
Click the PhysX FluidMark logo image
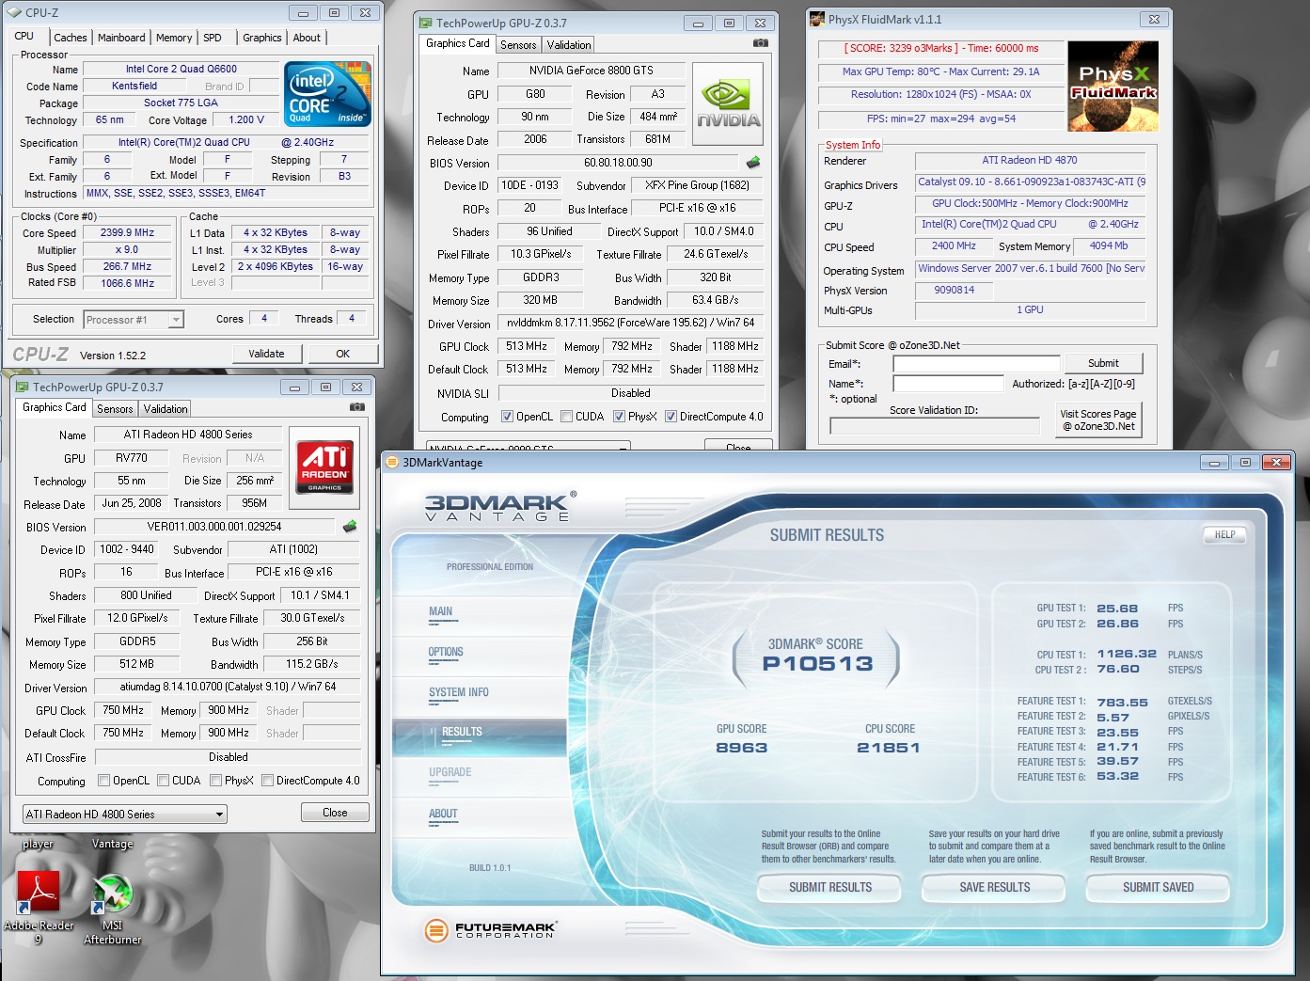(1113, 86)
